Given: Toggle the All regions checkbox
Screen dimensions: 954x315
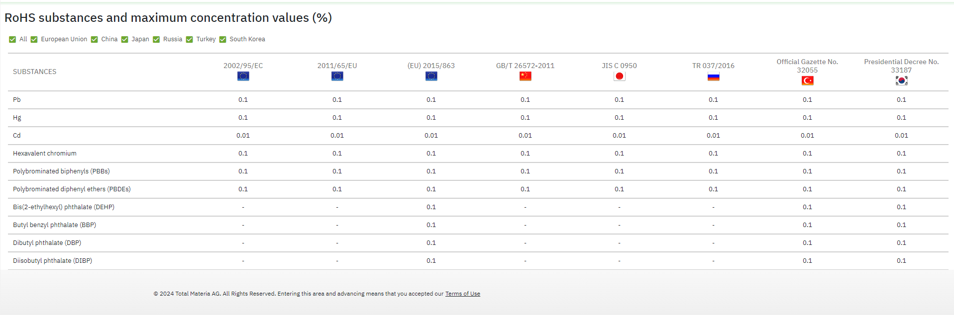Looking at the screenshot, I should point(12,40).
